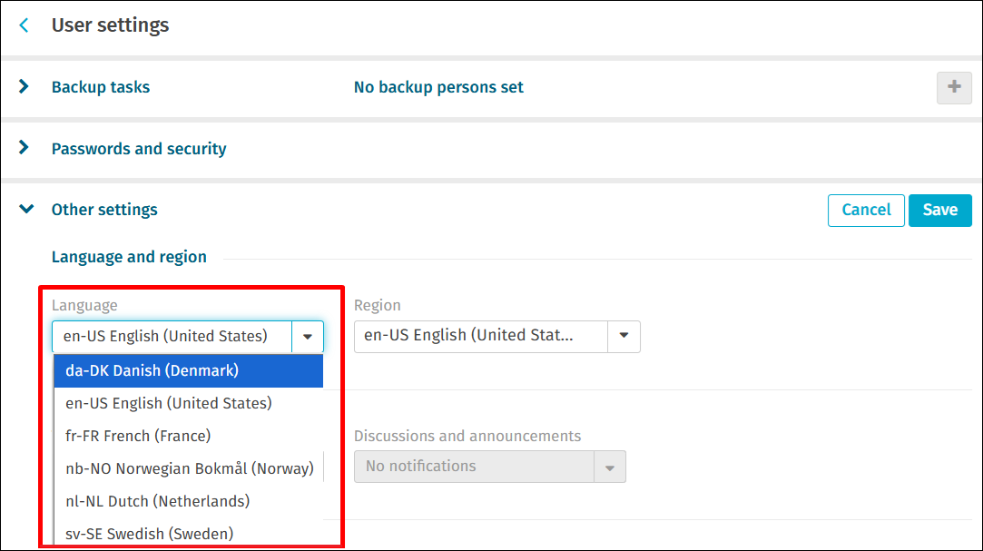Click the plus icon to add backup person
This screenshot has width=983, height=551.
tap(953, 87)
